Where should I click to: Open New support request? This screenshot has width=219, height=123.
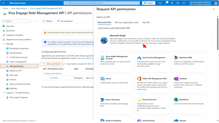coord(19,97)
